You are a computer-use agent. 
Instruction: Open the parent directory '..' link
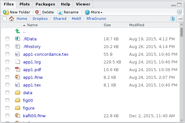coord(24,32)
